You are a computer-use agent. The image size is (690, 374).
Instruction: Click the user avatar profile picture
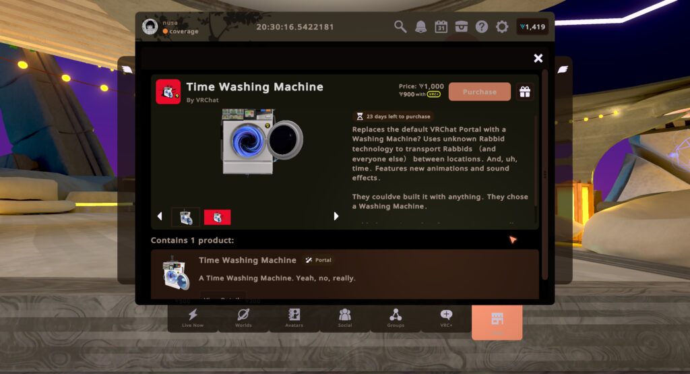coord(150,27)
